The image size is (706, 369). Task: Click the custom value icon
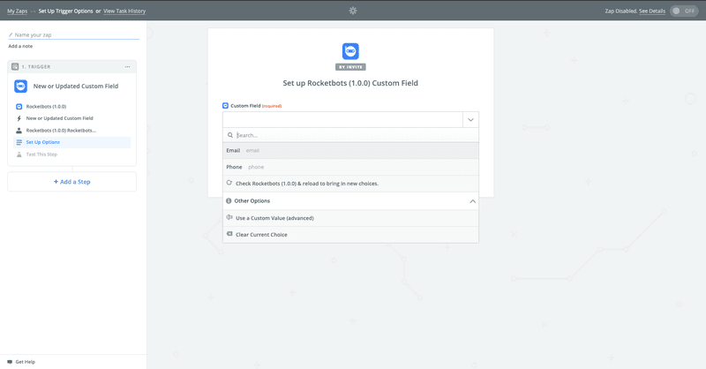click(x=229, y=218)
